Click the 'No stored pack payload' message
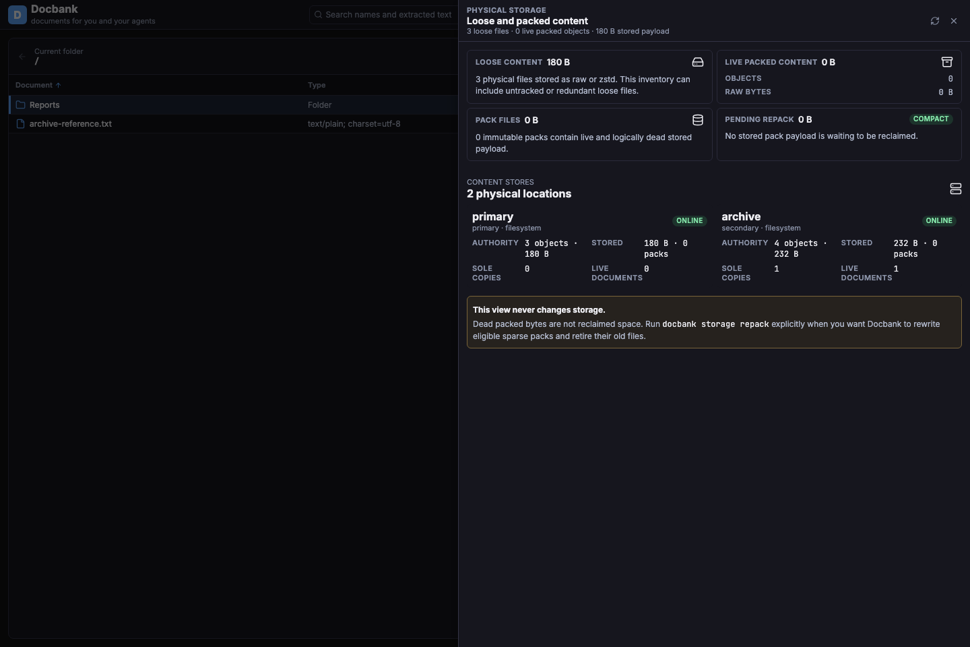 tap(821, 136)
